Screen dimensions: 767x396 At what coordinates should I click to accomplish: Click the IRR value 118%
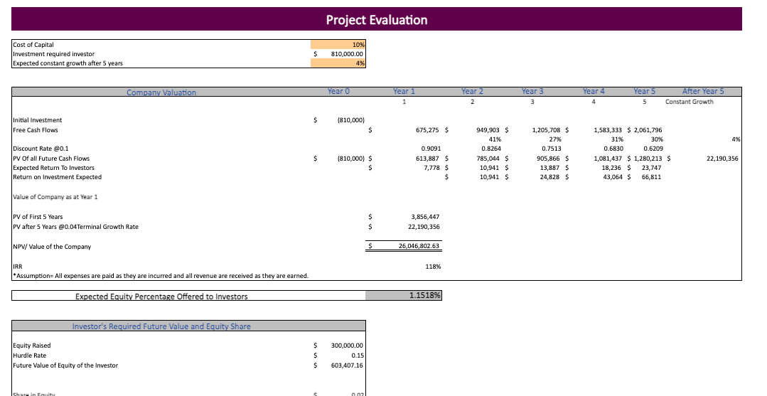point(432,267)
